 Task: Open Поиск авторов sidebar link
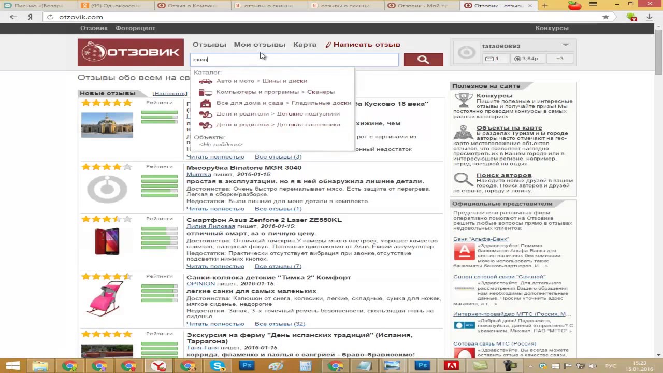(504, 175)
